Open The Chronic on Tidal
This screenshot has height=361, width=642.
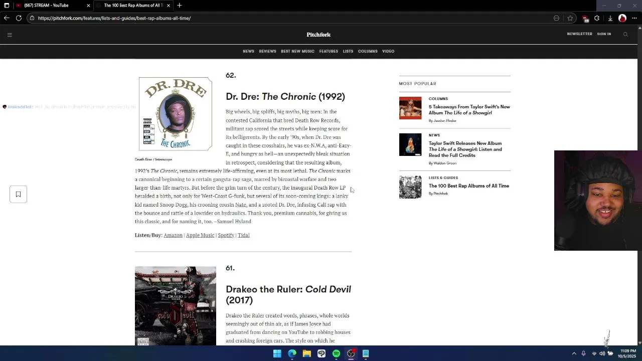(243, 235)
